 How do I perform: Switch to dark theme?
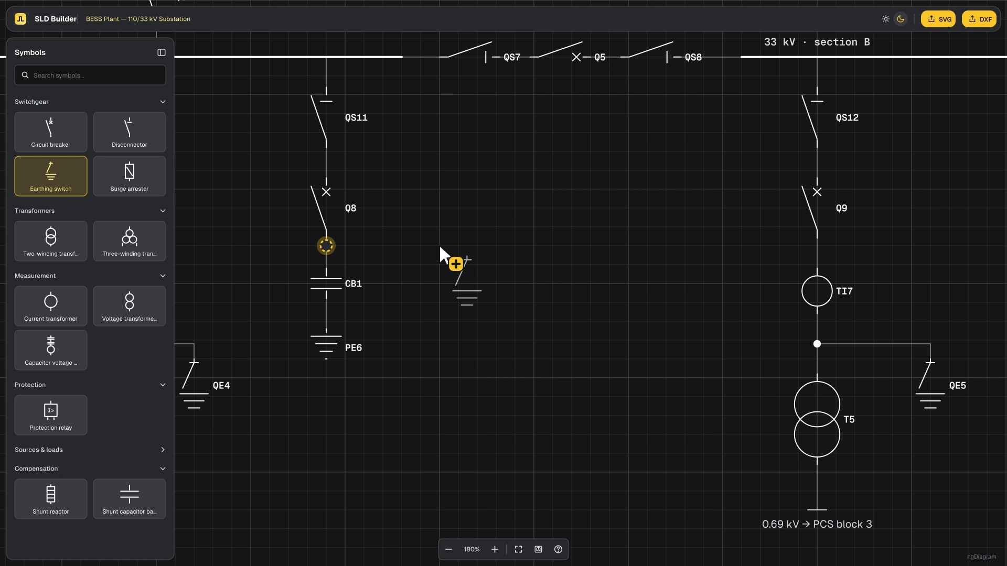901,19
